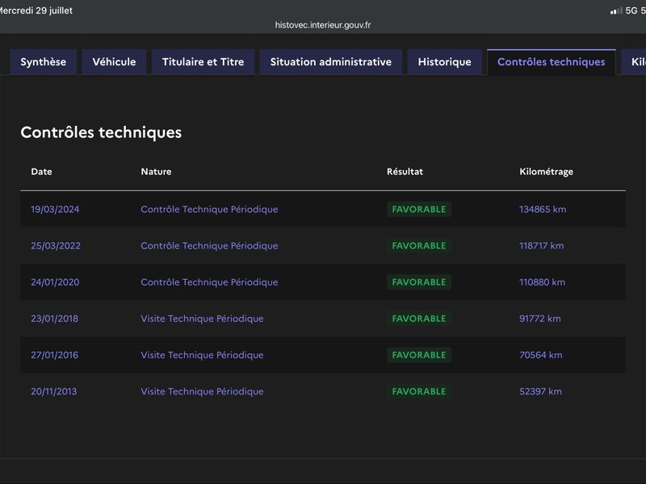Select the 118717 km mileage value
Viewport: 646px width, 484px height.
coord(541,246)
